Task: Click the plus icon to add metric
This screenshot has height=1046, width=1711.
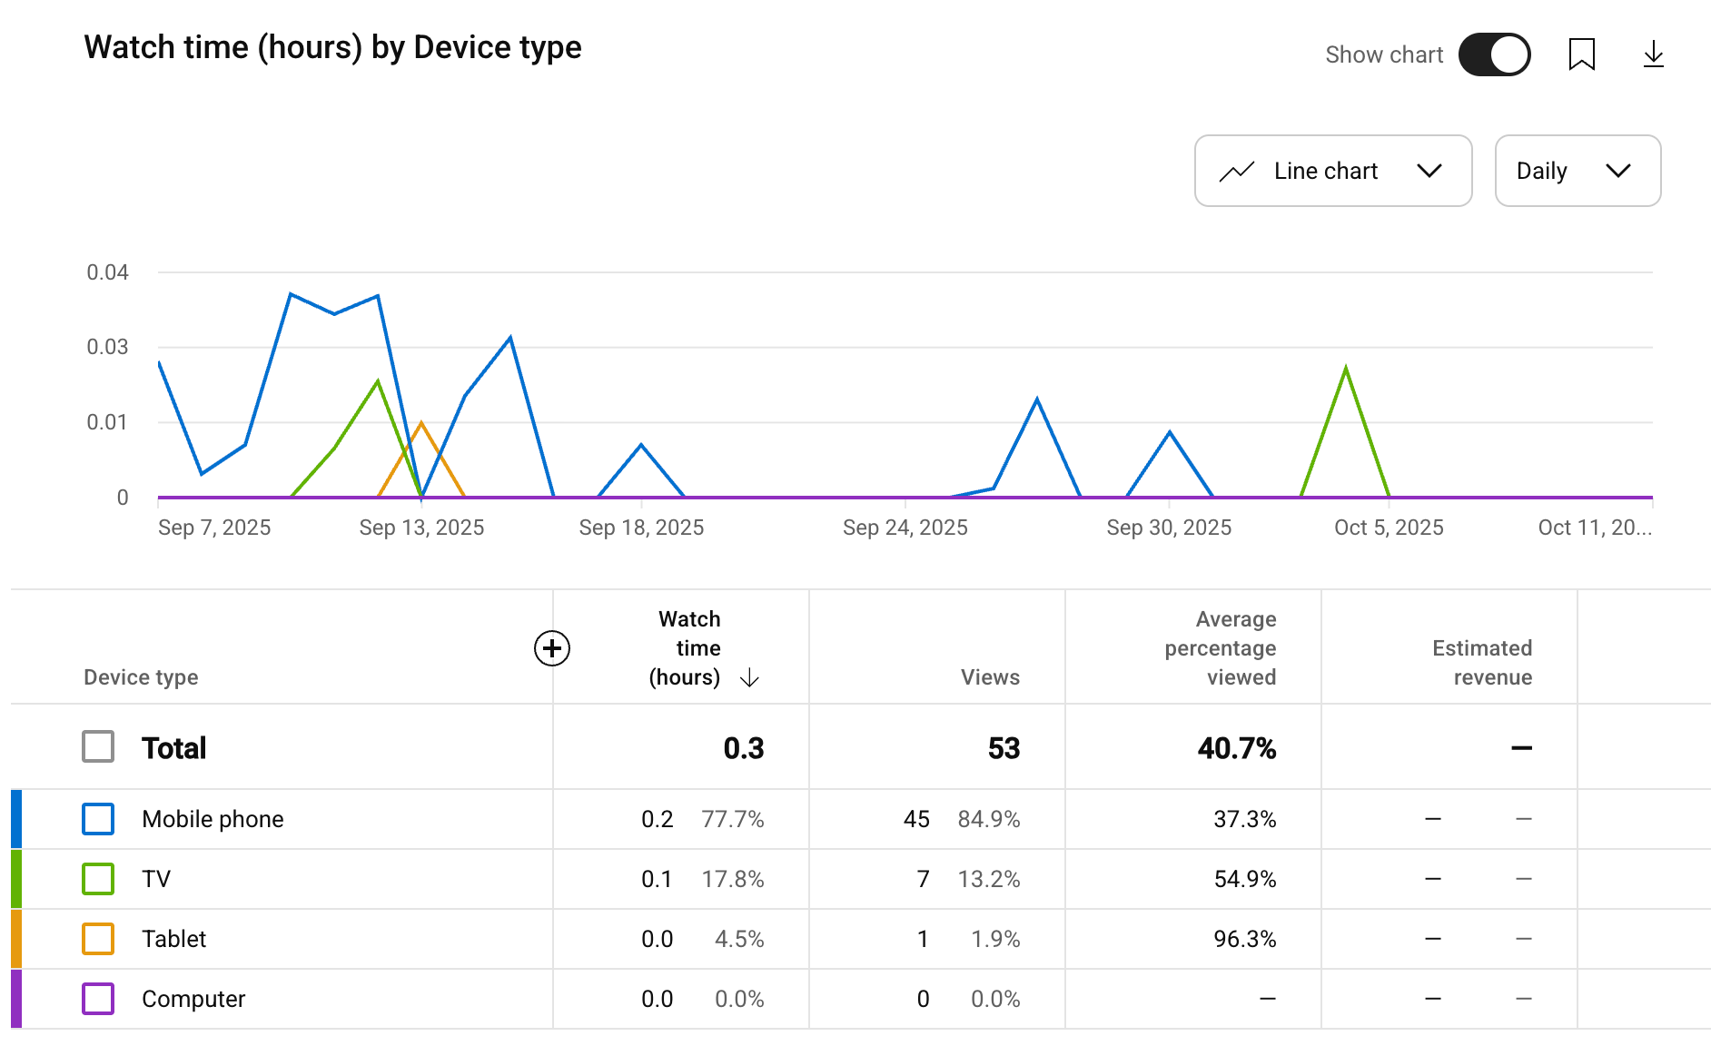Action: (x=551, y=648)
